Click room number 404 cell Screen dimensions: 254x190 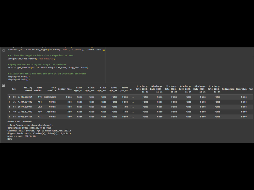coord(40,102)
